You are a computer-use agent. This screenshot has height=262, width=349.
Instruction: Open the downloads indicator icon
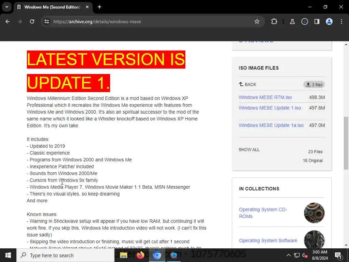click(x=304, y=21)
